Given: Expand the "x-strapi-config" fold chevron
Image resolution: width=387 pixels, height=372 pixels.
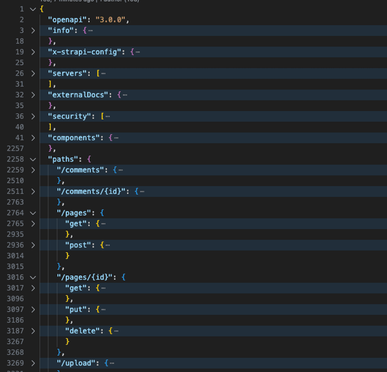Looking at the screenshot, I should pyautogui.click(x=33, y=52).
